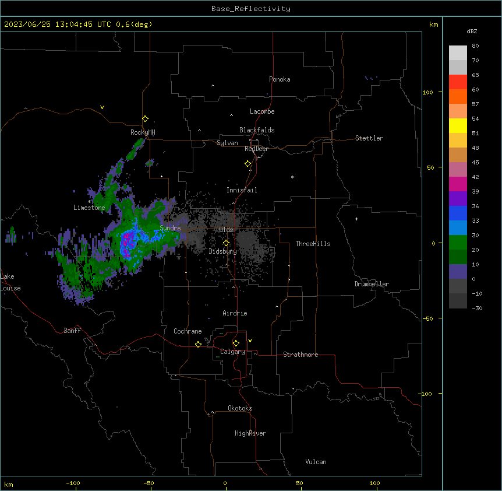Click the Airdrie town label

click(x=235, y=313)
